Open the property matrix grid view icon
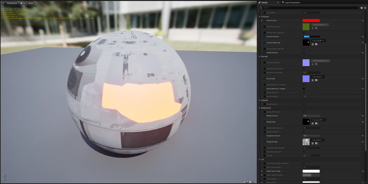 362,8
